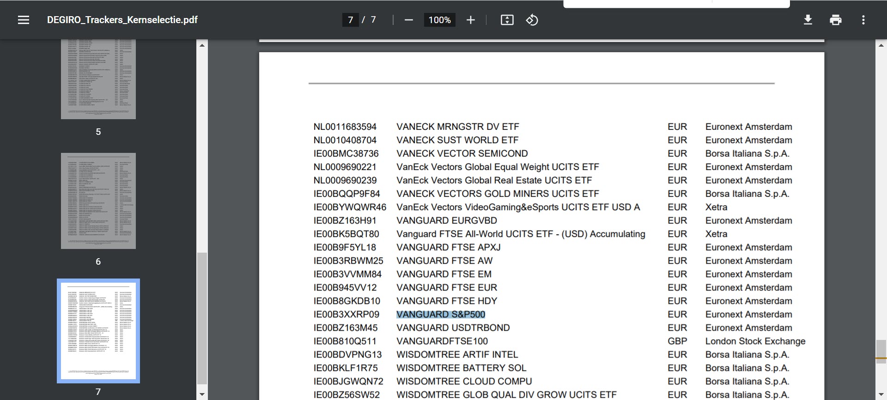Click the zoom in plus button
The image size is (887, 400).
470,20
